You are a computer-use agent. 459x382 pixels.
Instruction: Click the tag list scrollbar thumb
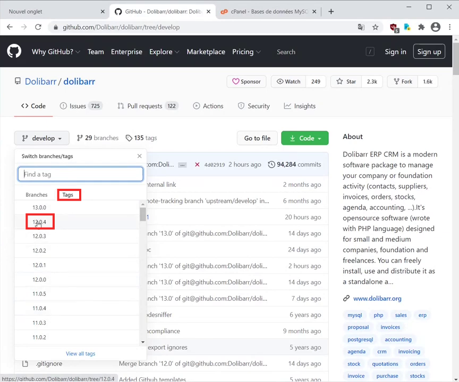[142, 214]
